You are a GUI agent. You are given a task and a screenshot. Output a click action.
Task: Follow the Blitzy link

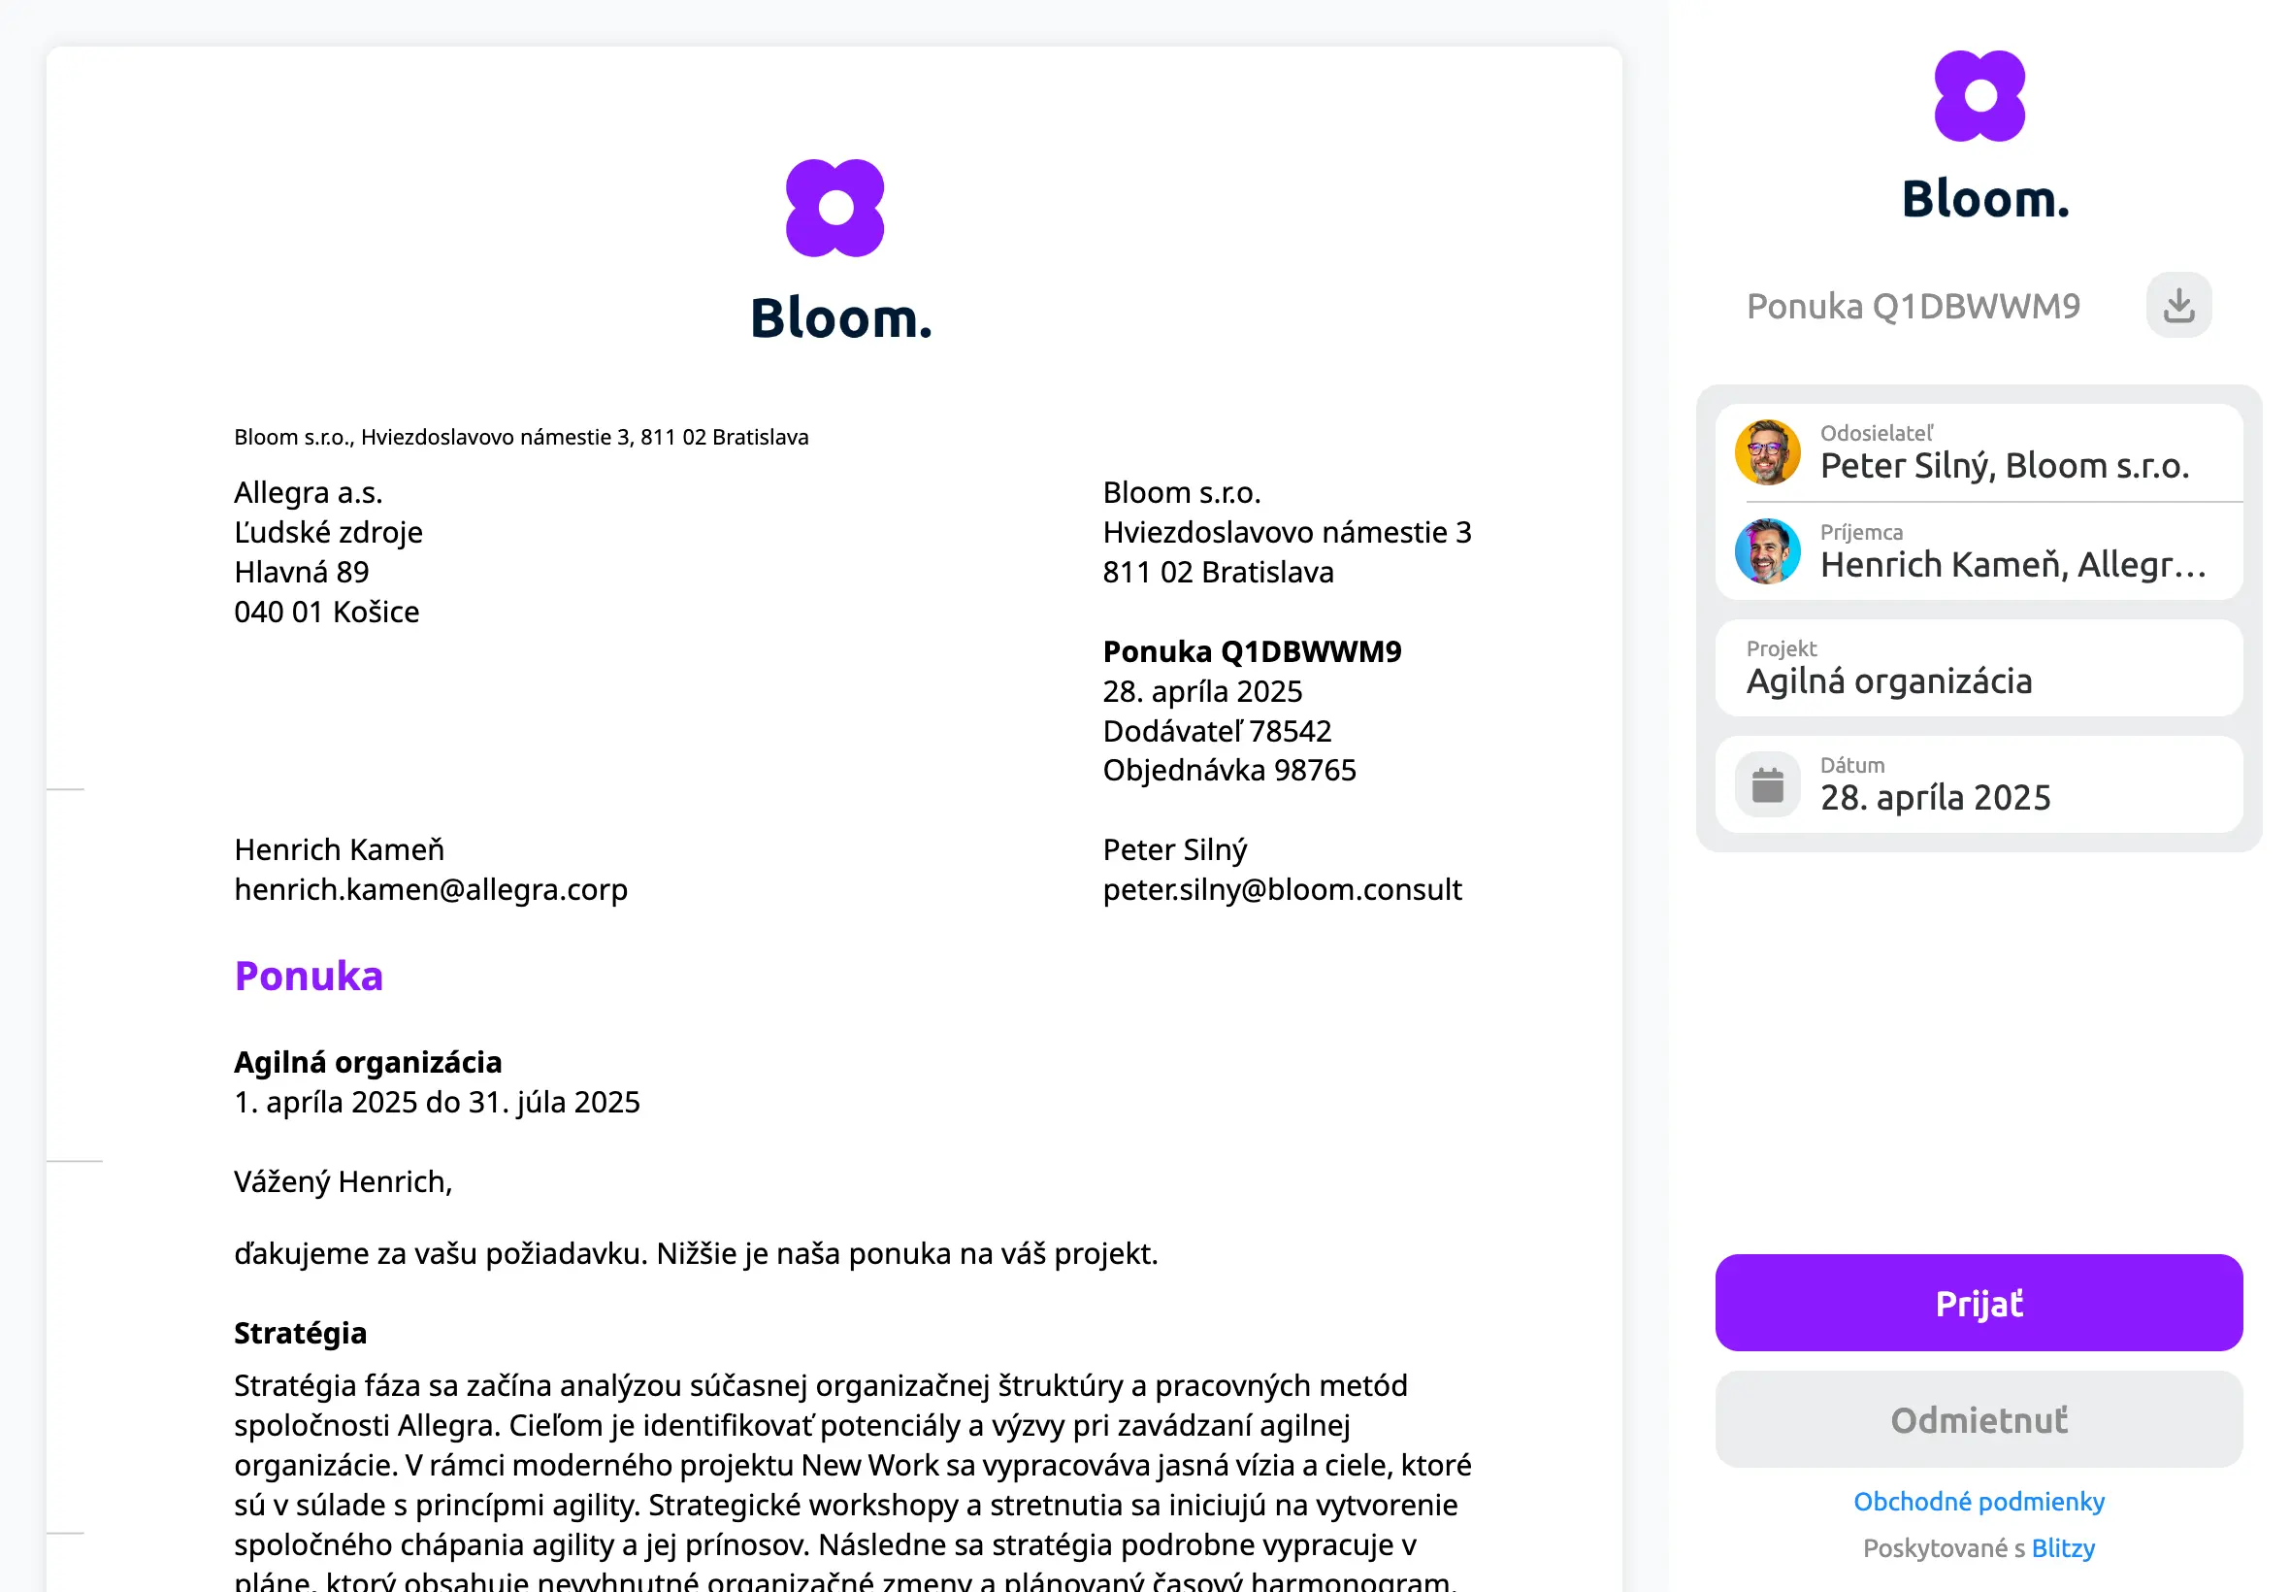[x=2061, y=1547]
